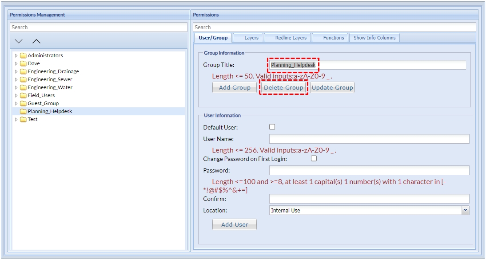Click the Dave folder icon
Screen dimensions: 486x259
pos(23,63)
